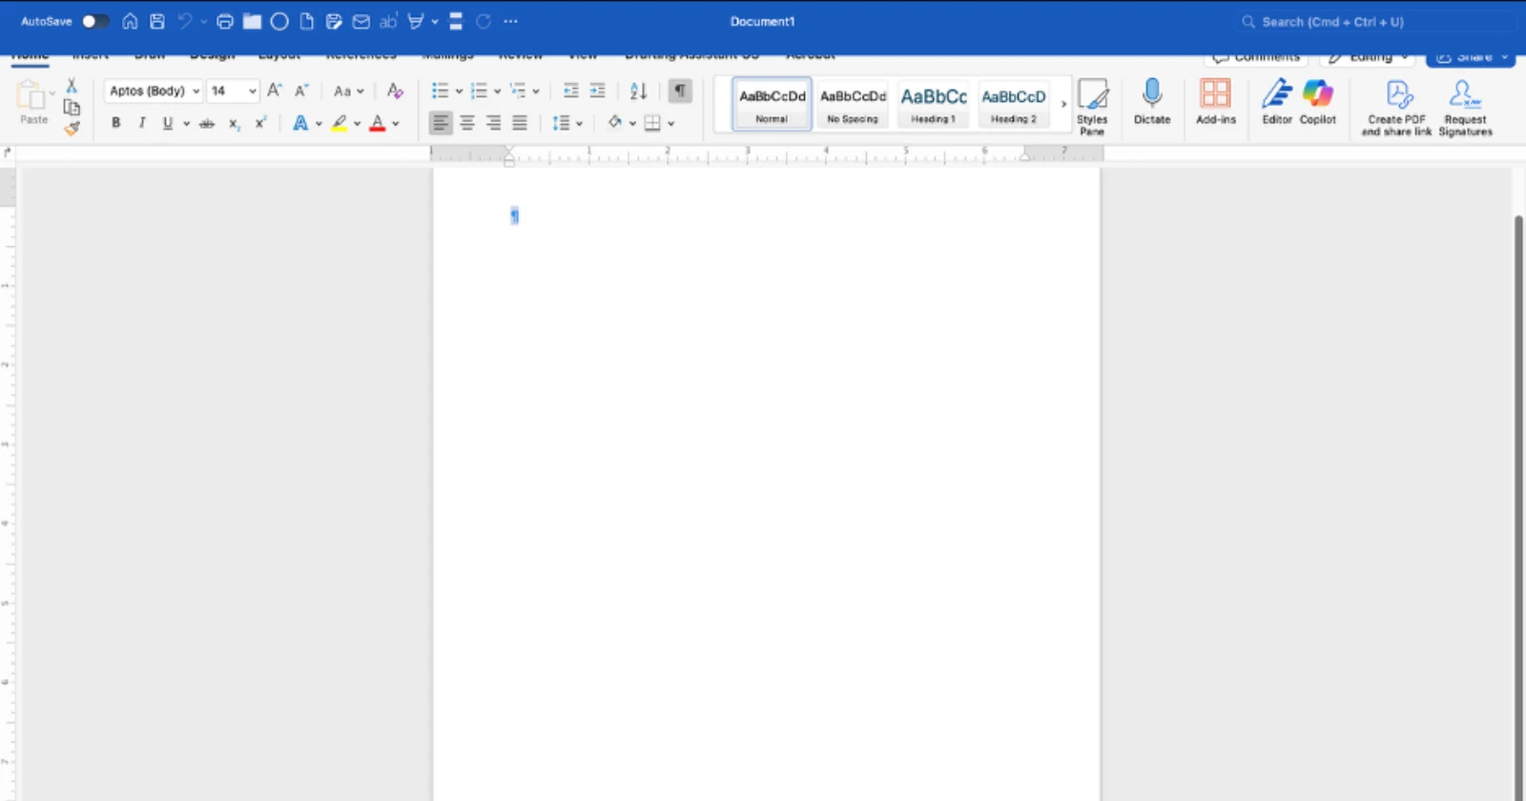Open the Editor tool
This screenshot has height=801, width=1526.
tap(1276, 102)
